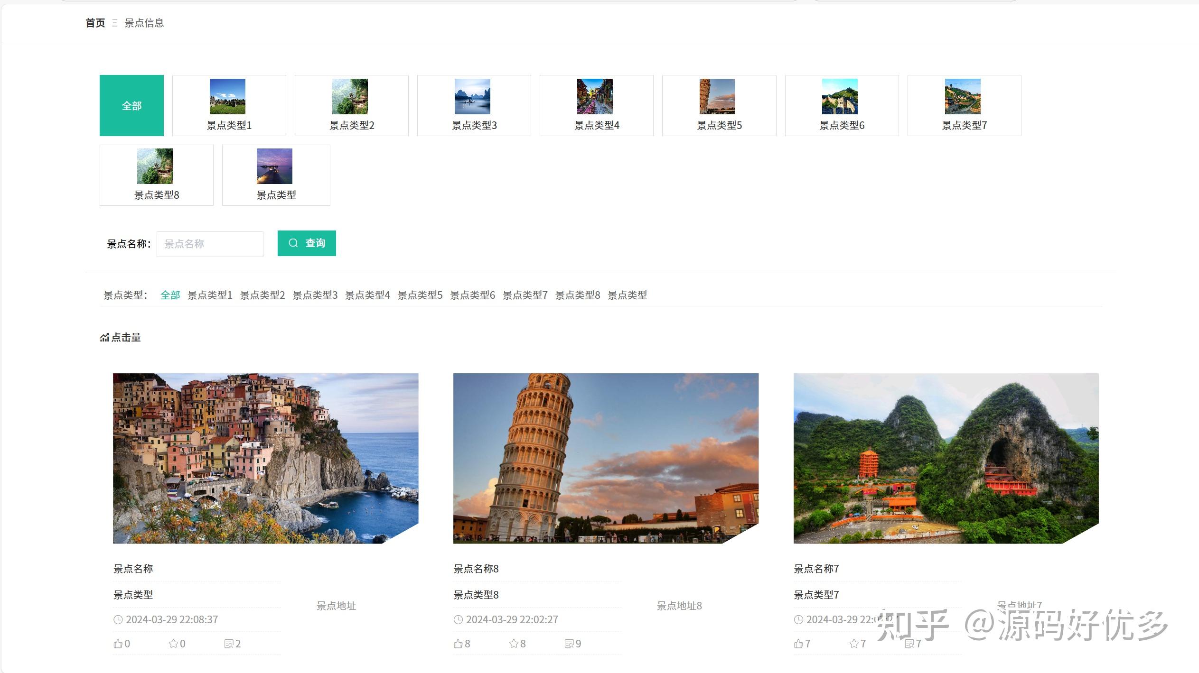Click the clock icon on the 景点名称7 card
The image size is (1199, 673).
click(798, 619)
